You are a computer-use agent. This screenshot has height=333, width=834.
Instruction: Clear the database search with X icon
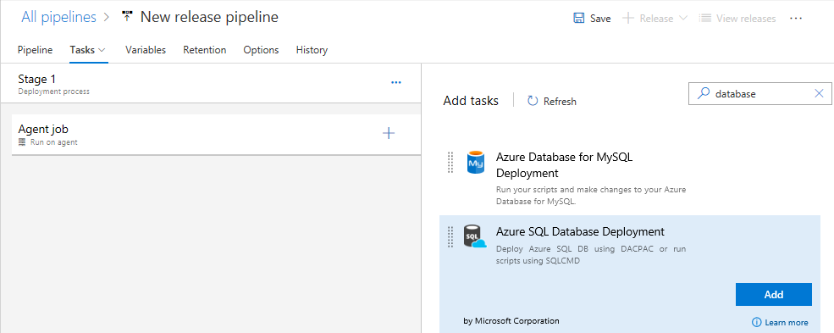click(819, 93)
